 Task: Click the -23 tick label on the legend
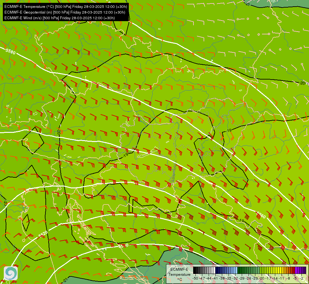[255, 278]
